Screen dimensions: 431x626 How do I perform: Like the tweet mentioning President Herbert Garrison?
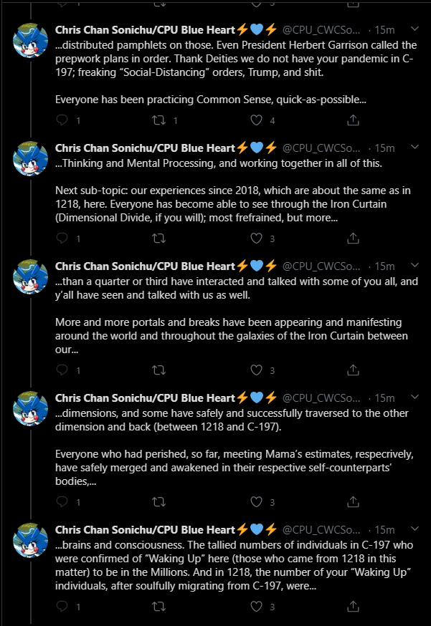tap(256, 120)
